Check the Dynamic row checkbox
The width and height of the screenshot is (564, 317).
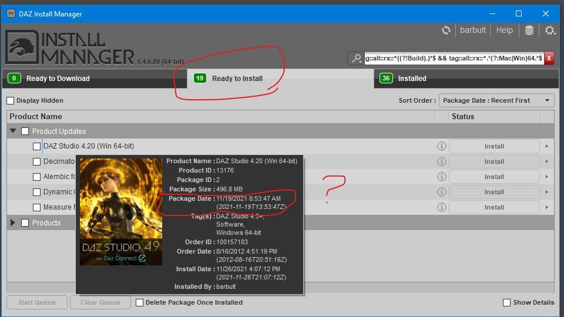coord(36,193)
